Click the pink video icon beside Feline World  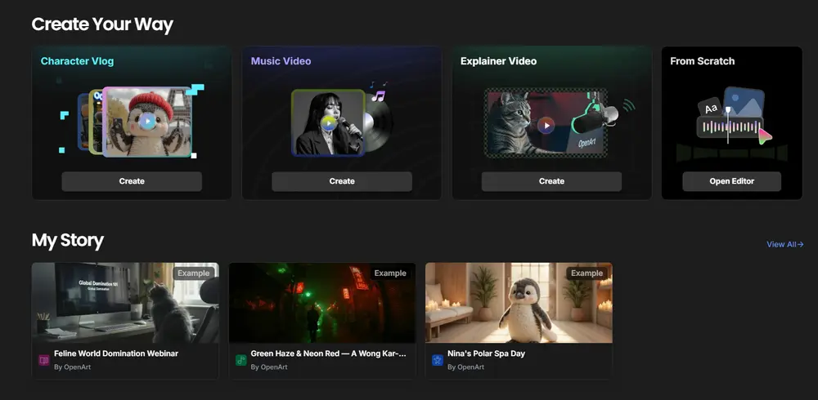44,360
